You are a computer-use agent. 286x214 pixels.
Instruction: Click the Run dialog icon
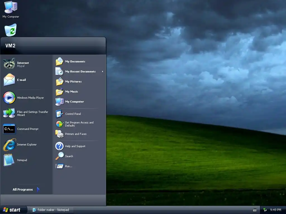click(x=59, y=166)
